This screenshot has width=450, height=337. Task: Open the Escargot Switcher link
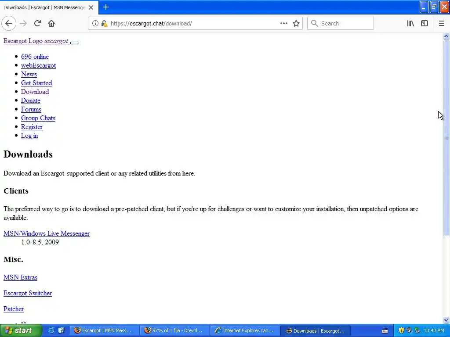click(28, 293)
